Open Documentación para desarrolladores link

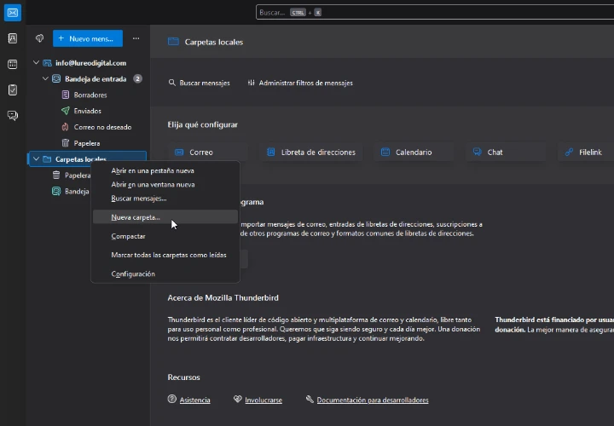coord(373,400)
